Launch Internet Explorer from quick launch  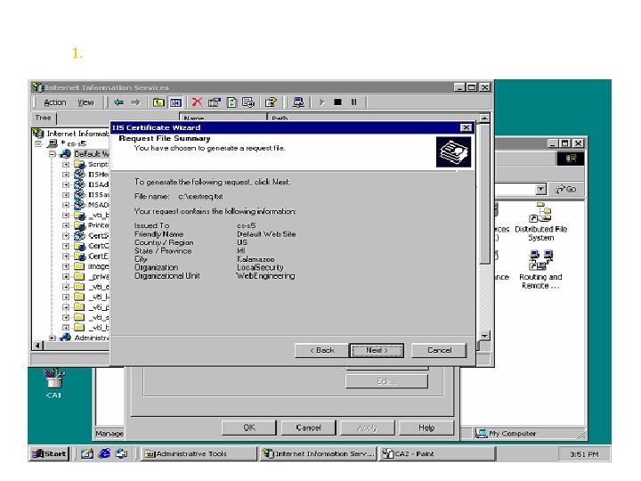coord(105,453)
